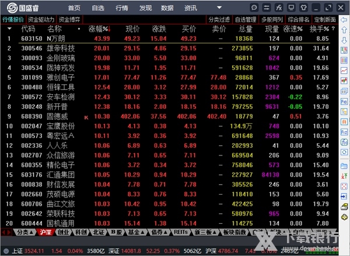Open the 资讯 menu
This screenshot has height=256, width=350.
coord(190,8)
